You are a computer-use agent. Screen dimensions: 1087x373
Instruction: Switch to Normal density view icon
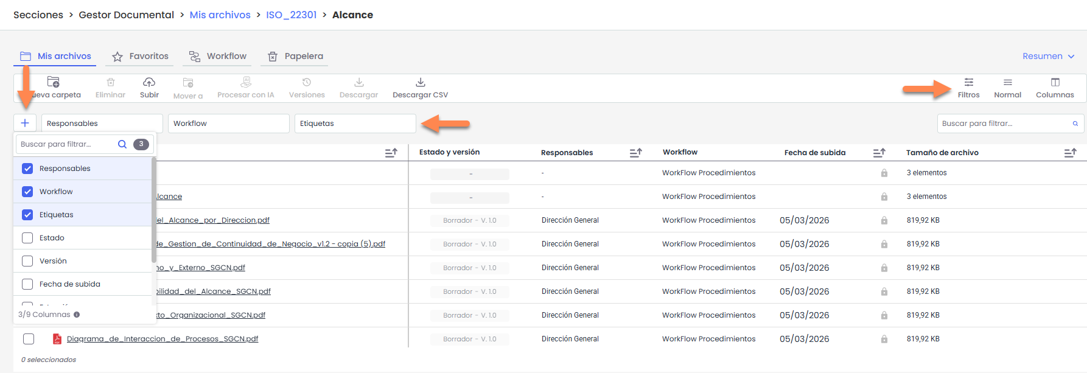(1007, 82)
